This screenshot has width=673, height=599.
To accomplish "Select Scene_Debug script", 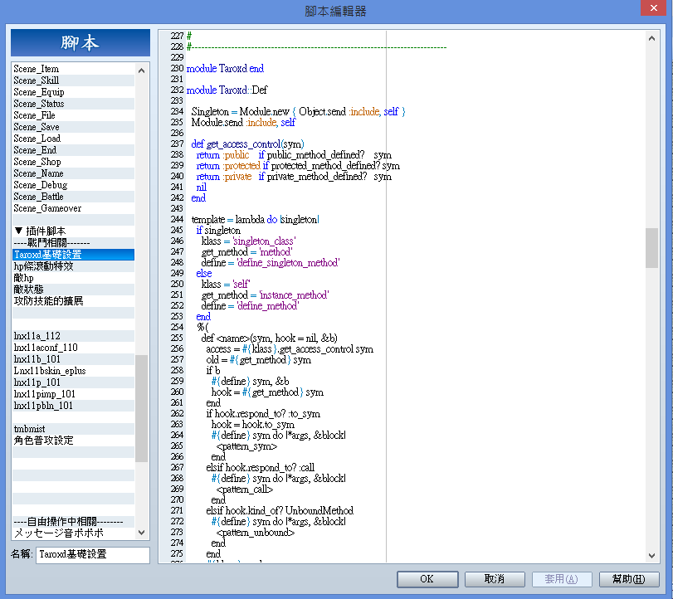I will [x=73, y=185].
